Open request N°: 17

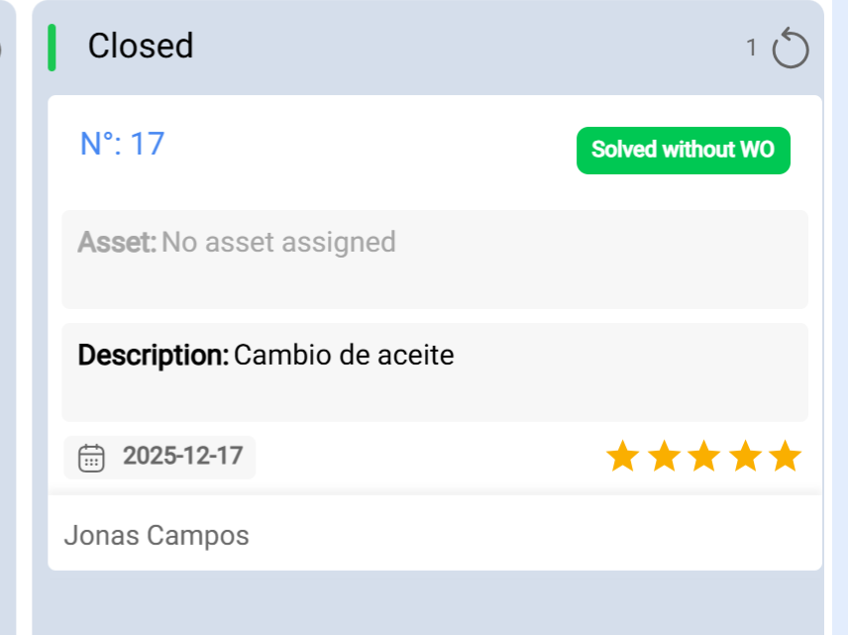pos(122,144)
